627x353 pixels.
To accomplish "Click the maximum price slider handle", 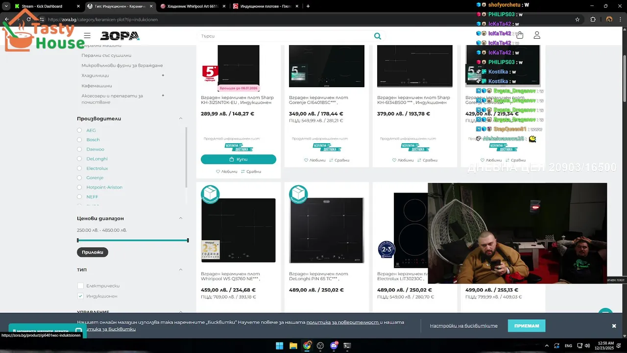I will 188,240.
